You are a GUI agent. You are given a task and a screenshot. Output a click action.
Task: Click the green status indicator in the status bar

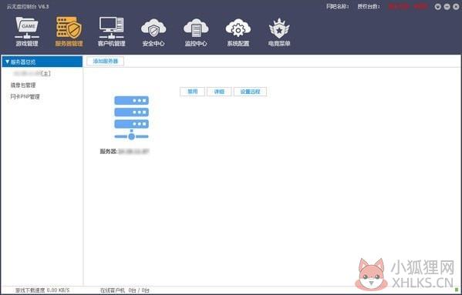pos(457,290)
